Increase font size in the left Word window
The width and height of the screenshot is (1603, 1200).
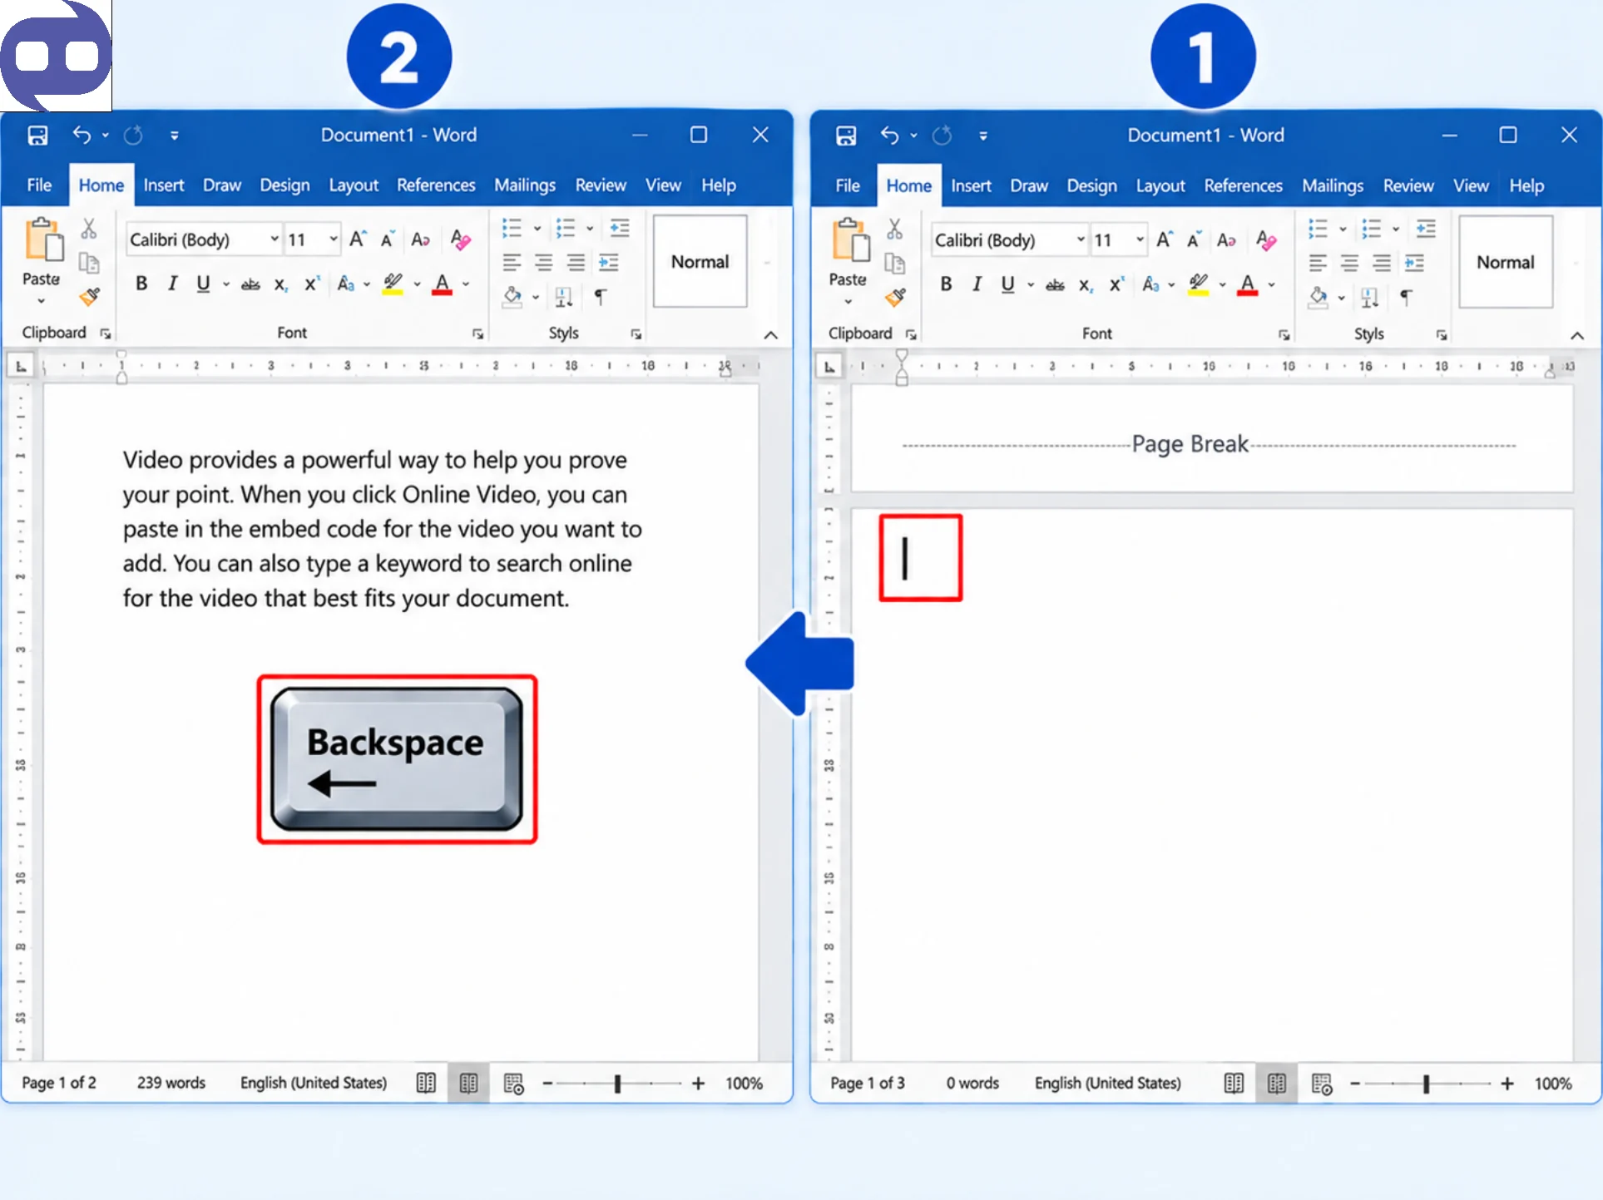coord(358,240)
